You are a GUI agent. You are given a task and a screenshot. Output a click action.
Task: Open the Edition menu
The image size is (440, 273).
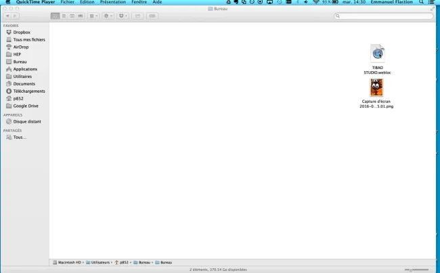[87, 2]
